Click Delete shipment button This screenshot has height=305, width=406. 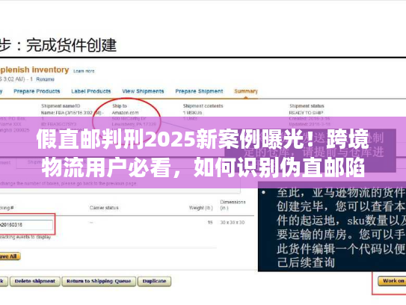[x=35, y=281]
